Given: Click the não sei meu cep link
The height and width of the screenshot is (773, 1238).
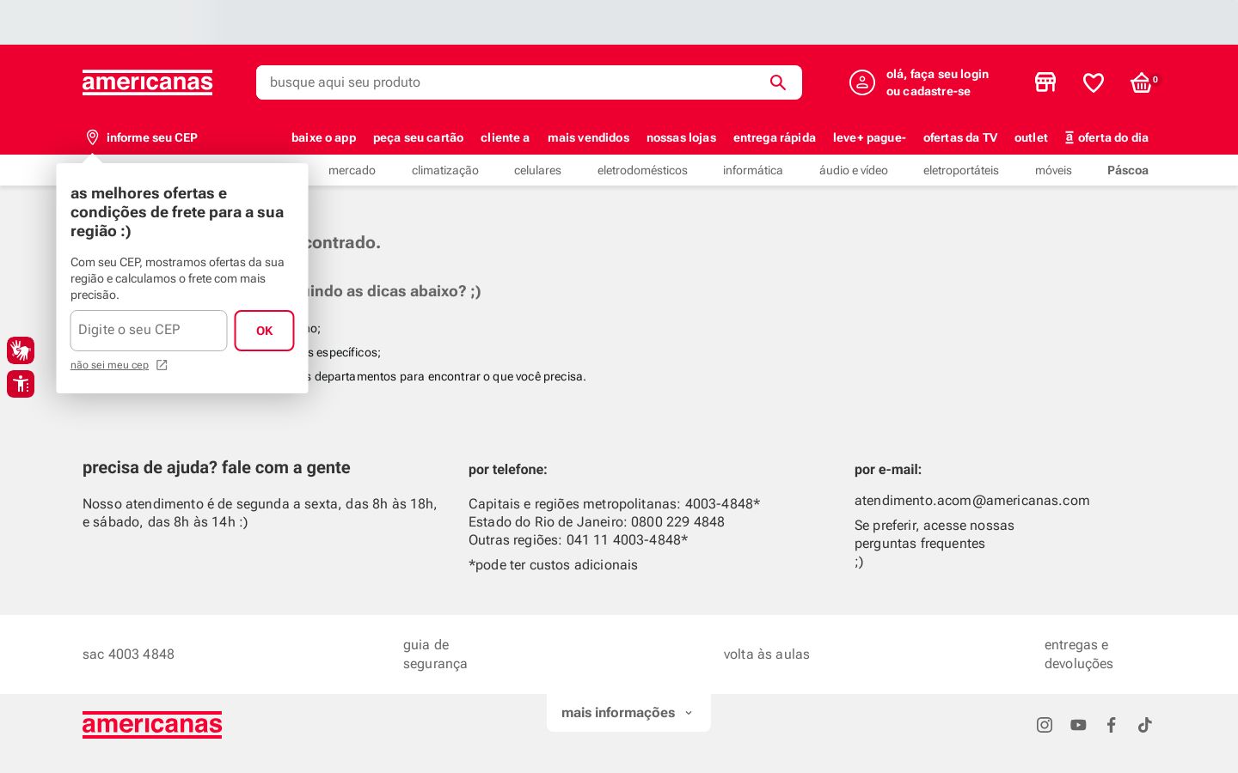Looking at the screenshot, I should [x=109, y=365].
